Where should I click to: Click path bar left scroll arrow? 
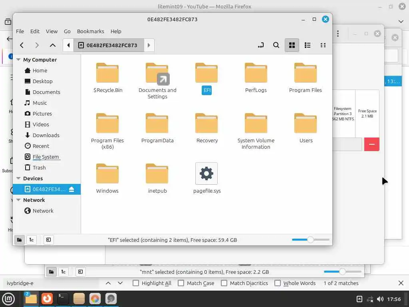click(68, 45)
